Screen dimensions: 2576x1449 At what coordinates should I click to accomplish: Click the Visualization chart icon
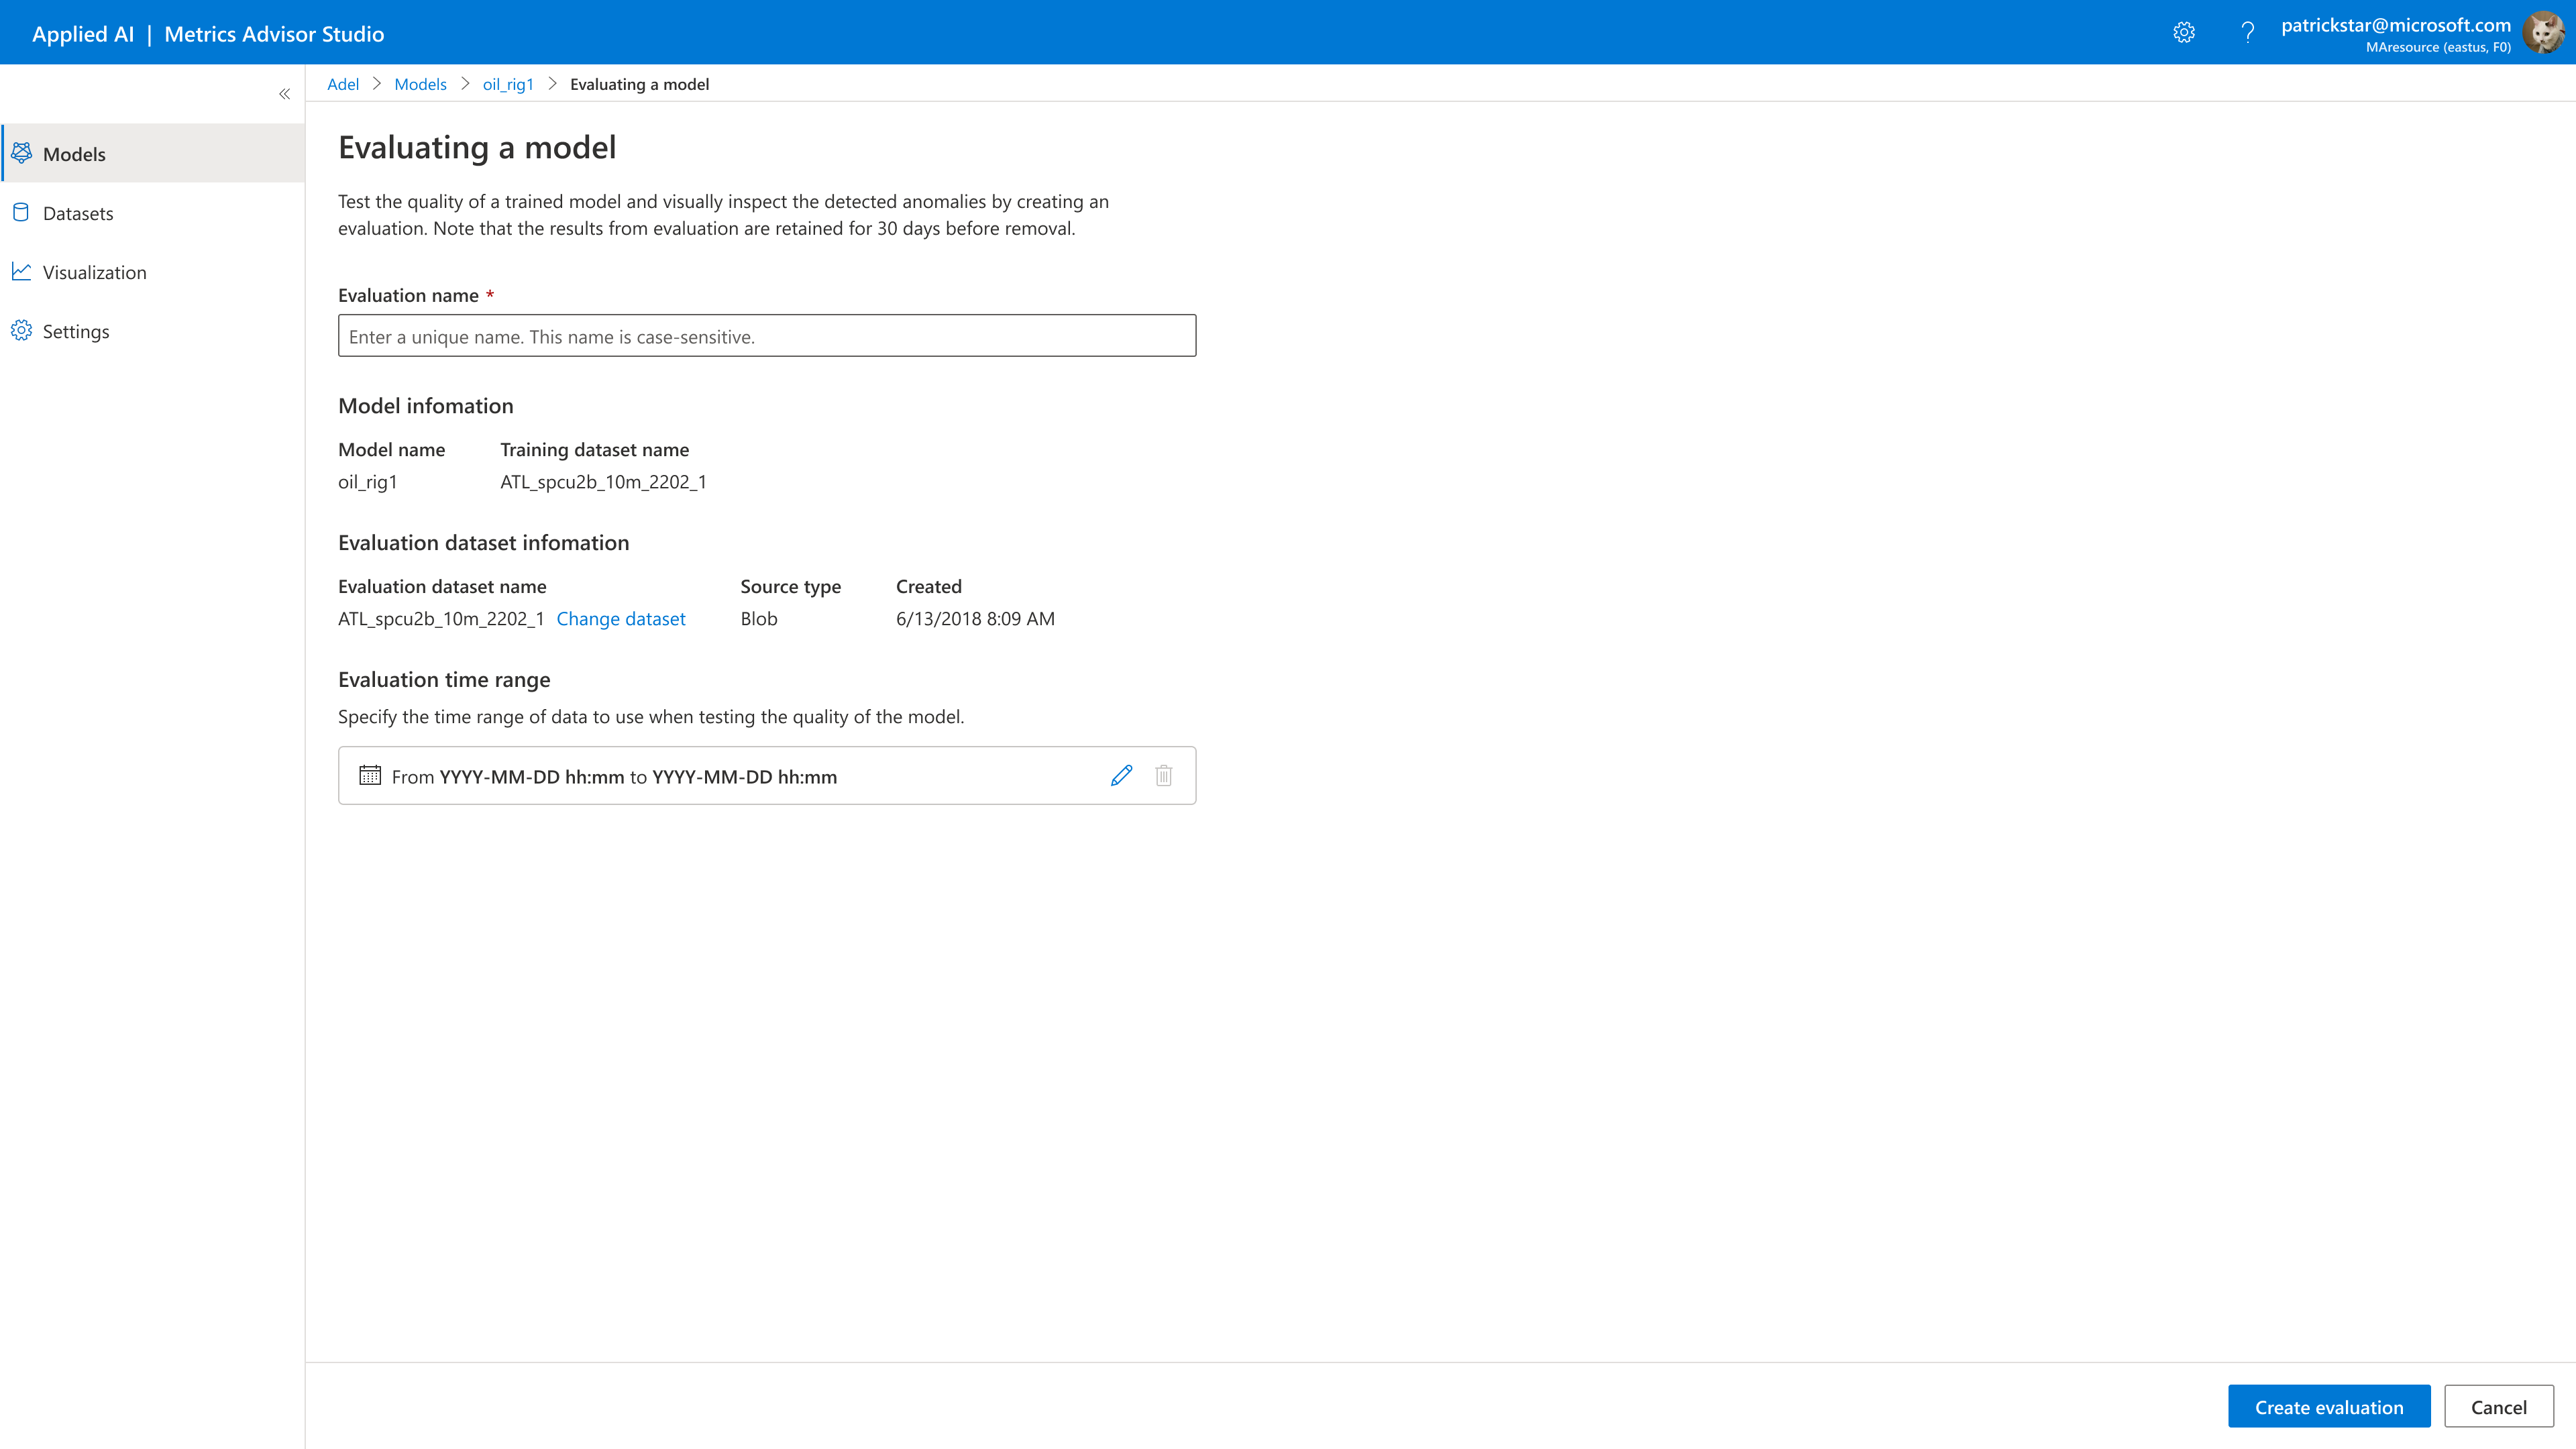point(21,271)
